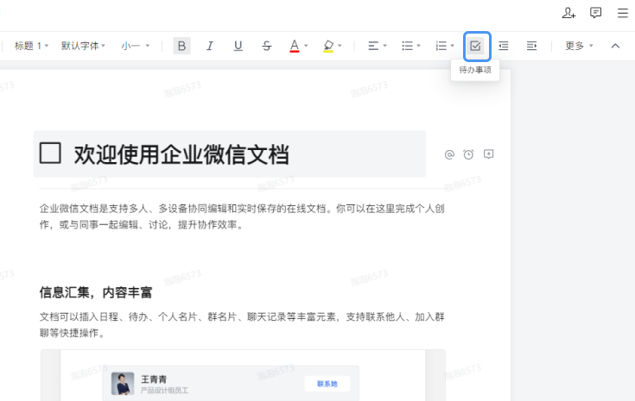Screen dimensions: 635x401
Task: Expand numbered list style arrow
Action: point(453,46)
